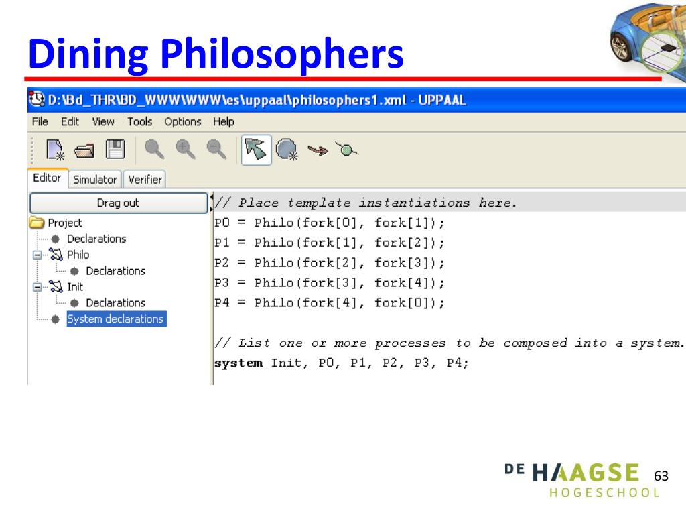Click the Zoom to fit magnifier icon
This screenshot has width=686, height=515.
point(155,150)
